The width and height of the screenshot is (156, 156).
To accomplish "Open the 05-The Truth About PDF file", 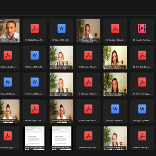I will [89, 111].
